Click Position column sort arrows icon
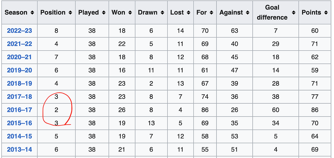 click(70, 12)
